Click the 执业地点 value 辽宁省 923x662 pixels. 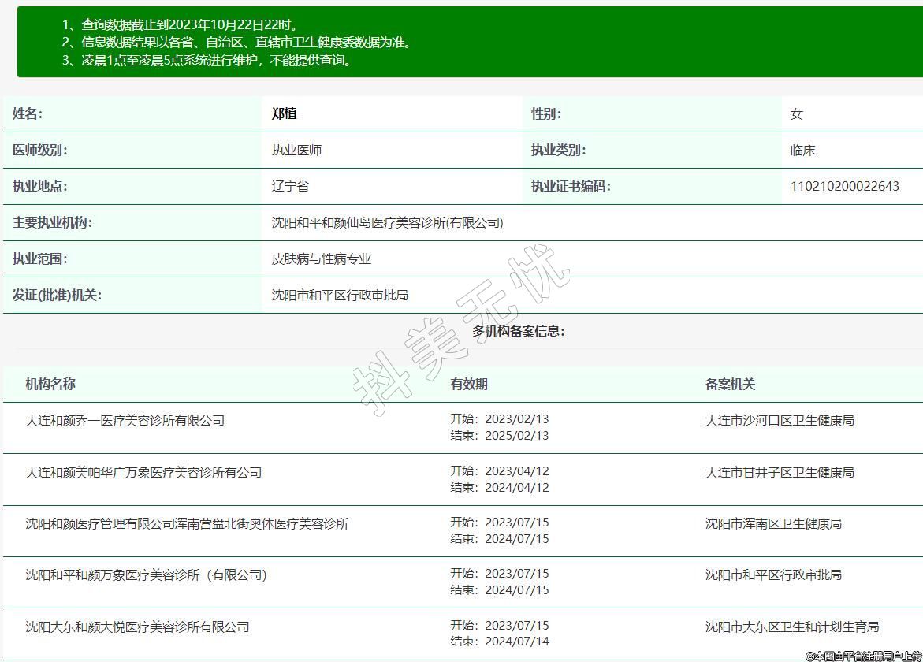(290, 186)
